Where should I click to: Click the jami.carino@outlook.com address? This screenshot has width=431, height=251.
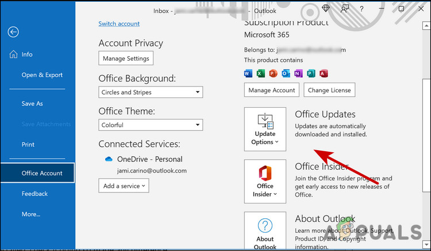[152, 171]
